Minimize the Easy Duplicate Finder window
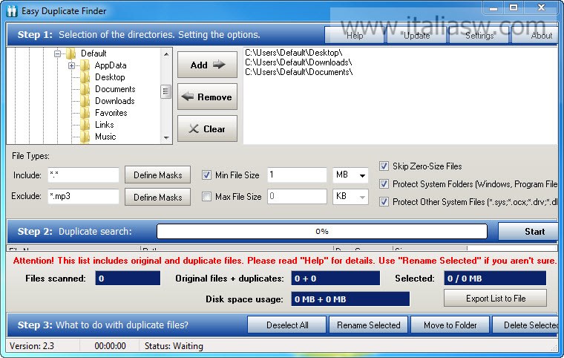The height and width of the screenshot is (358, 564). 493,8
